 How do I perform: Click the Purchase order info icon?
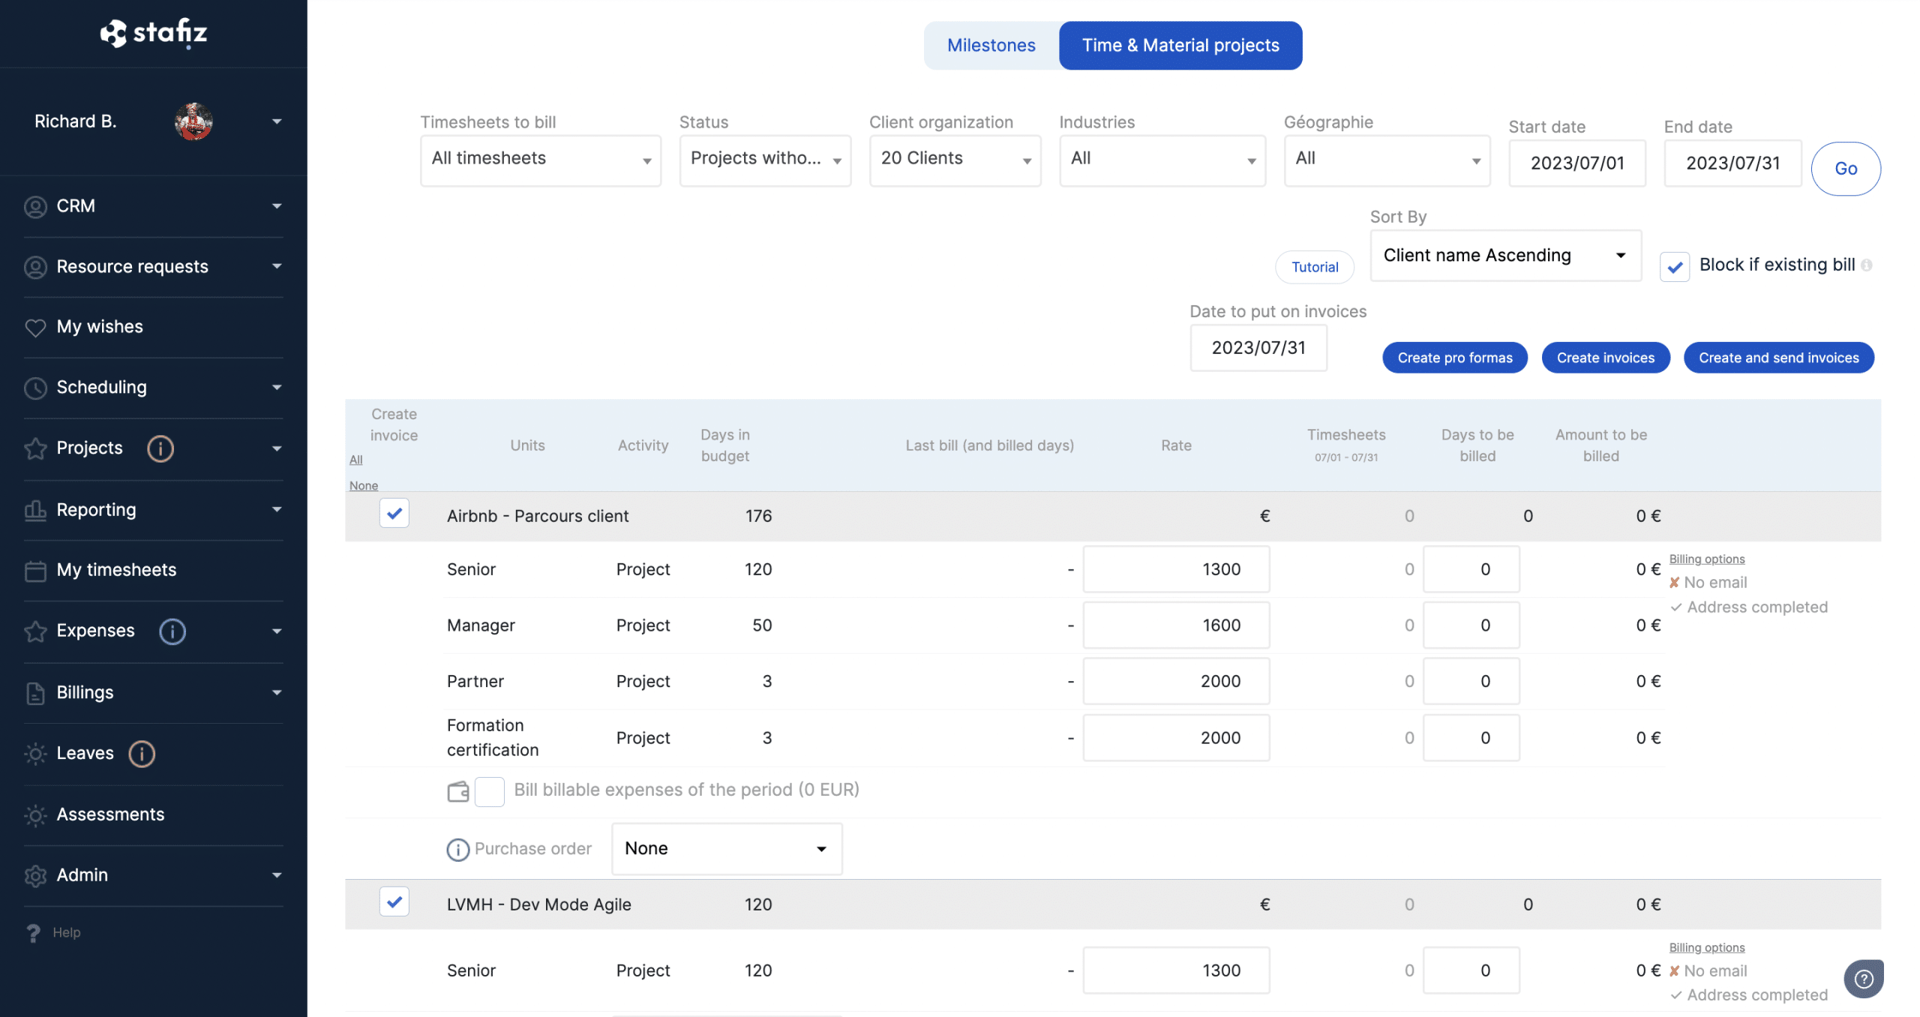point(457,849)
